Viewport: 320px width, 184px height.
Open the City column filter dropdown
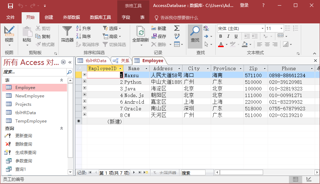(208, 69)
